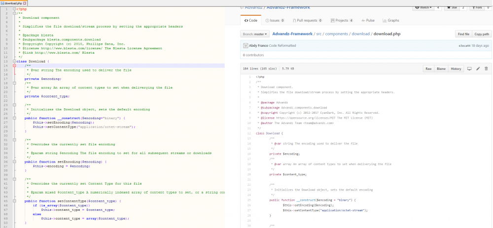
Task: Collapse the fold marker at line 1 <?php
Action: (14, 9)
